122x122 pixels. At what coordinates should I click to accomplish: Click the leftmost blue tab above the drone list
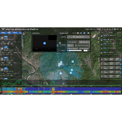[3, 33]
